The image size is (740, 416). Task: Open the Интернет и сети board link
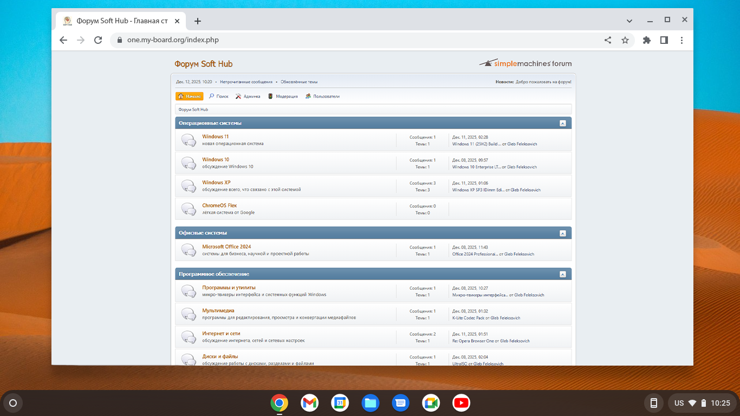221,334
